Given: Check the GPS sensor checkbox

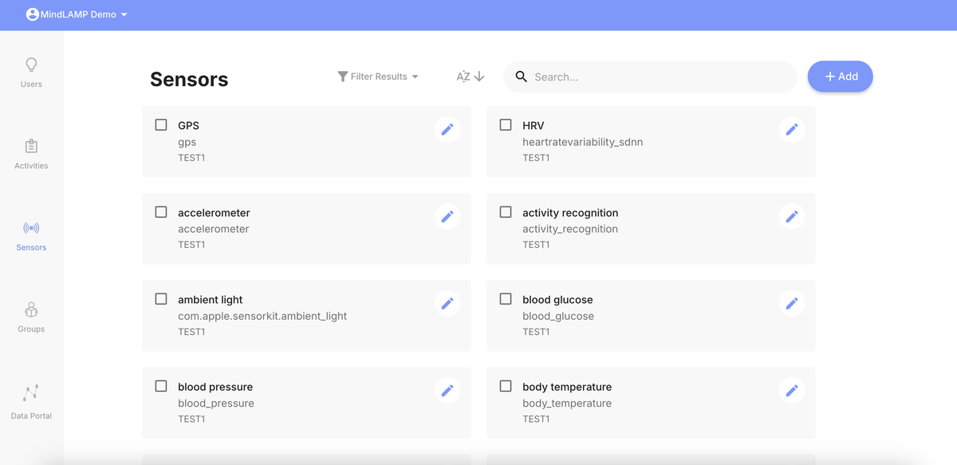Looking at the screenshot, I should coord(161,125).
